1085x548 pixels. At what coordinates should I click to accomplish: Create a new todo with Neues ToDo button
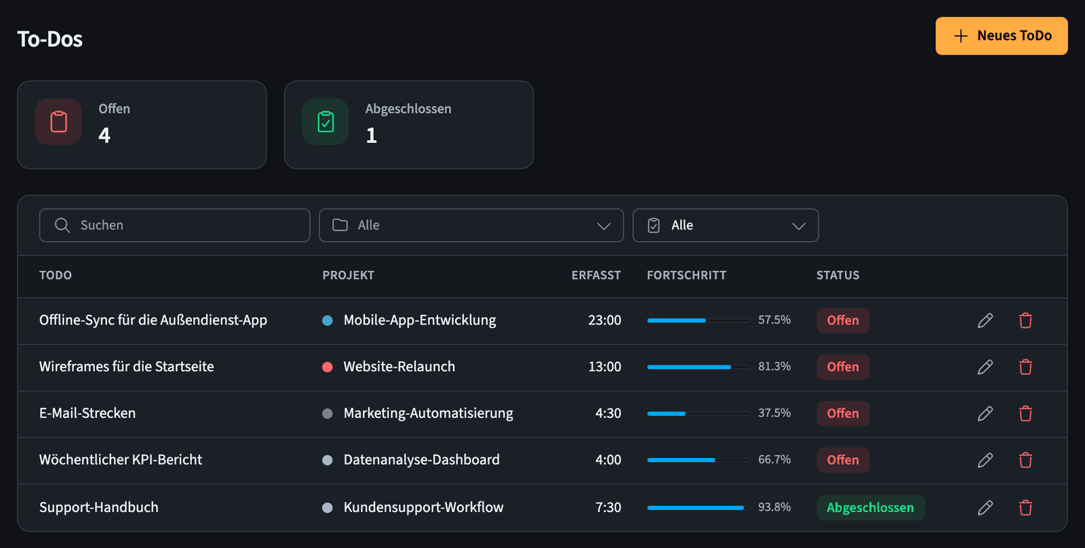(1002, 36)
